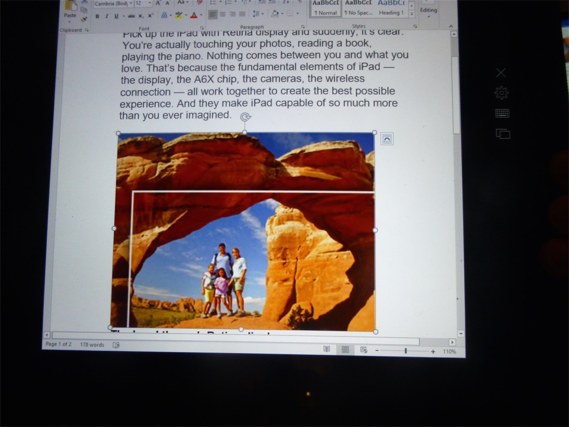Image resolution: width=569 pixels, height=427 pixels.
Task: Click the Grow Font icon
Action: click(158, 3)
